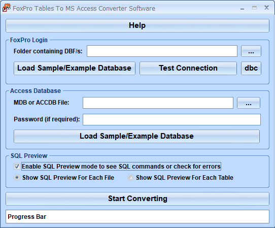Minimize the converter window
The width and height of the screenshot is (275, 228).
pyautogui.click(x=242, y=8)
